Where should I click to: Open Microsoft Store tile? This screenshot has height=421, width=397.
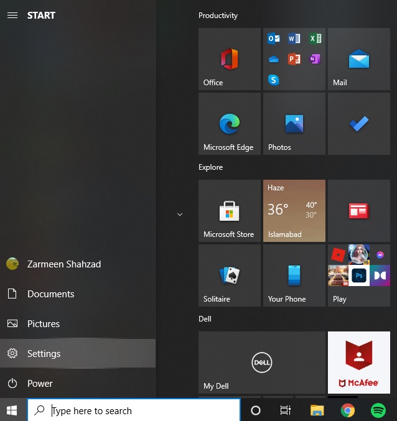[x=229, y=211]
